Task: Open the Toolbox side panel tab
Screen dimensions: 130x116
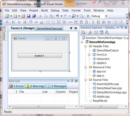Action: coord(4,33)
